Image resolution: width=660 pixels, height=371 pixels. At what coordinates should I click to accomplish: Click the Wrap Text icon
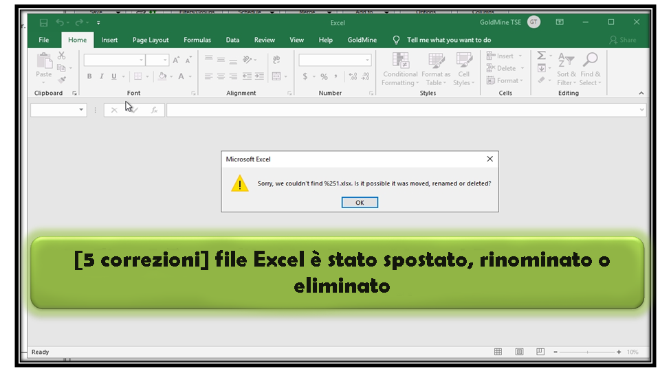276,60
